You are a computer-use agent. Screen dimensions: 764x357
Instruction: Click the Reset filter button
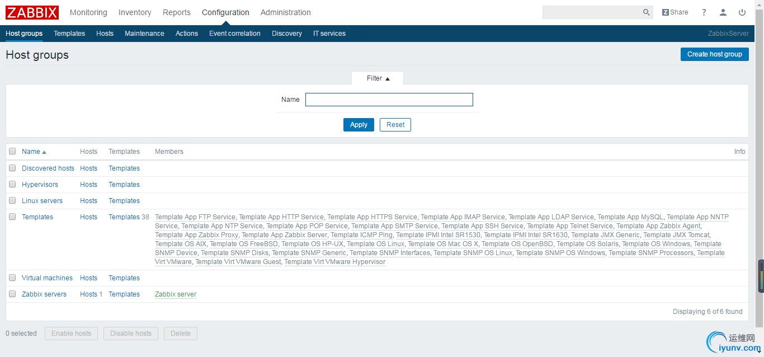(x=395, y=125)
